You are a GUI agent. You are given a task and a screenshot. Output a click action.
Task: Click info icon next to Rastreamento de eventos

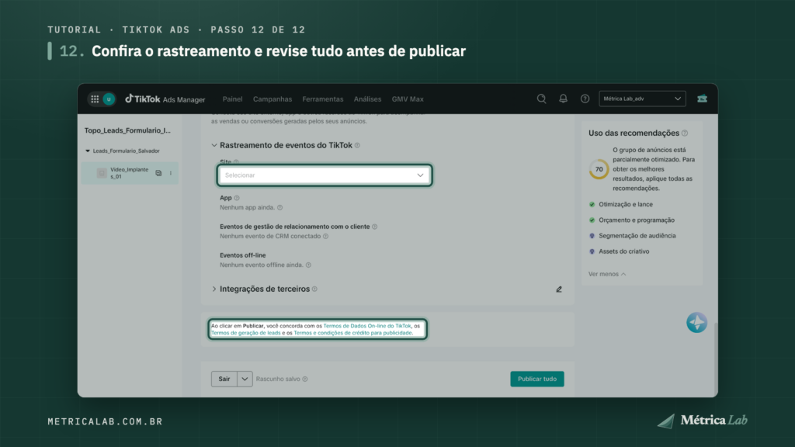pos(357,145)
